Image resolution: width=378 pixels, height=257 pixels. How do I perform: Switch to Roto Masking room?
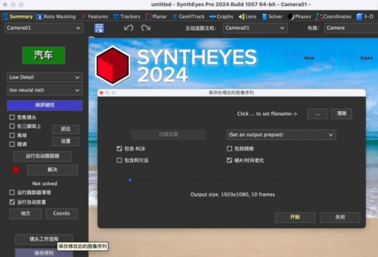[56, 16]
